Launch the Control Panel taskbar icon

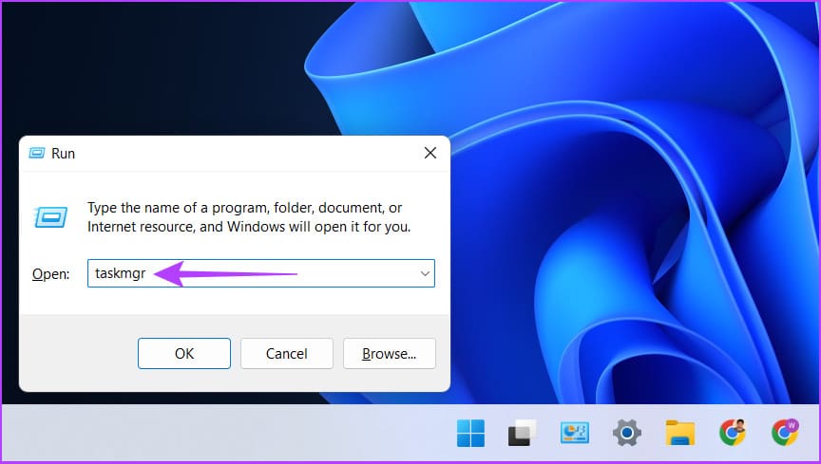click(574, 433)
